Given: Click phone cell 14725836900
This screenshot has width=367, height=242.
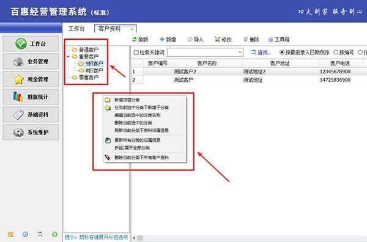Looking at the screenshot, I should pyautogui.click(x=340, y=80).
